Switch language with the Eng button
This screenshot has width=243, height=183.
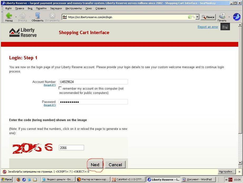(225, 27)
